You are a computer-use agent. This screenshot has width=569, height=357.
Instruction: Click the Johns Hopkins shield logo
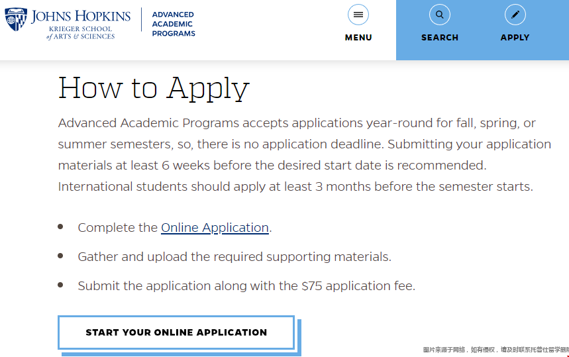(x=16, y=19)
